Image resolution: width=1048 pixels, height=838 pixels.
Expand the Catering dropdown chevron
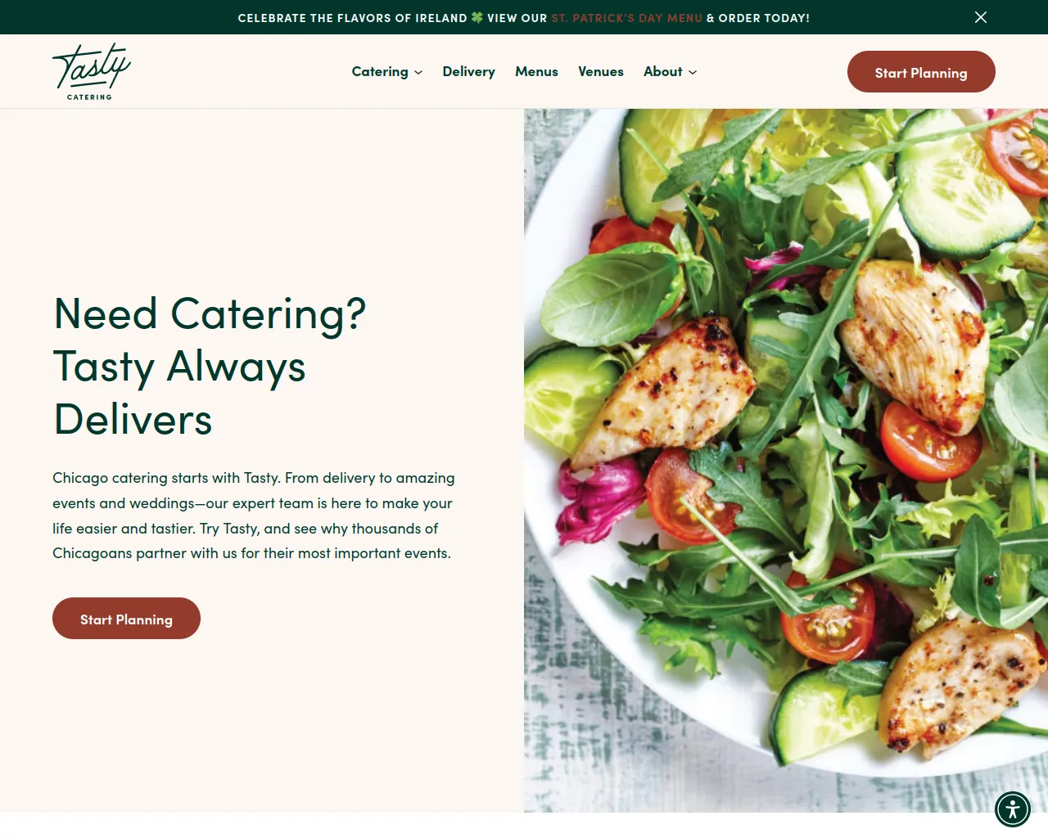418,72
